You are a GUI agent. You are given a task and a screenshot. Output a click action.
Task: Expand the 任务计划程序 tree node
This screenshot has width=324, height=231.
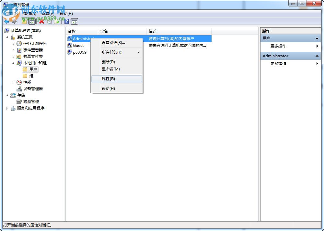(x=14, y=43)
